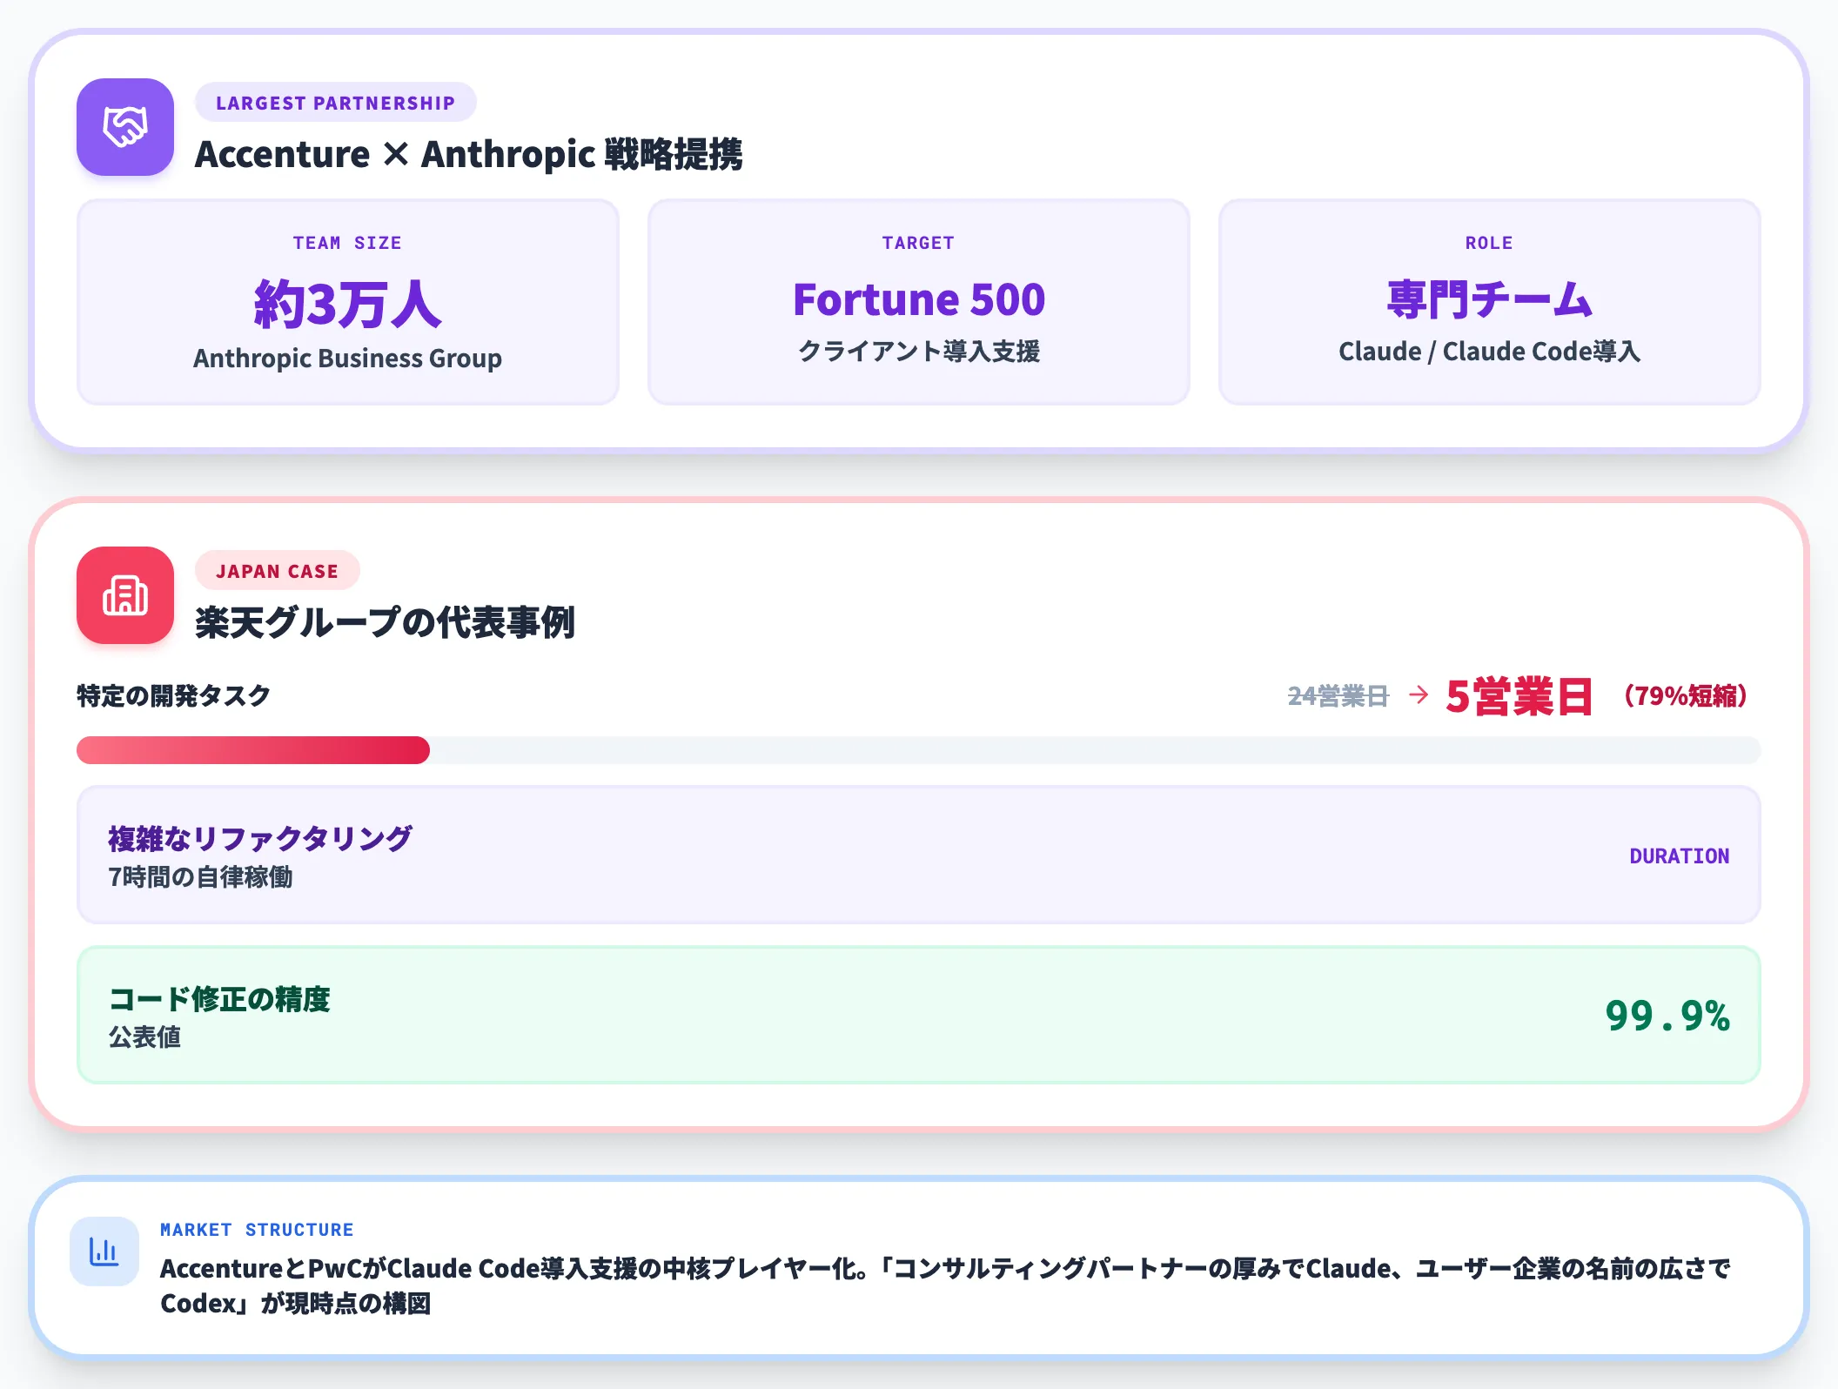The image size is (1838, 1389).
Task: Click the title コード修正の精度
Action: coord(219,999)
